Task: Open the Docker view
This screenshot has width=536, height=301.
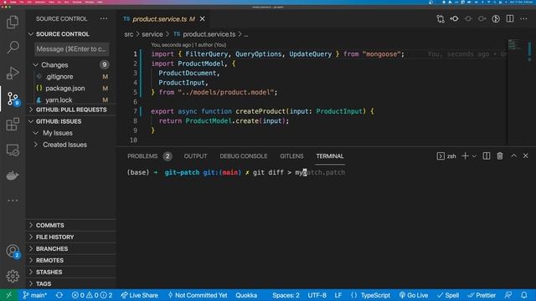Action: pyautogui.click(x=13, y=176)
